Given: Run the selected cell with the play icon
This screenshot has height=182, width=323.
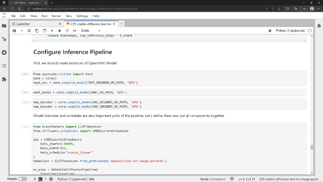Looking at the screenshot, I should coord(52,31).
